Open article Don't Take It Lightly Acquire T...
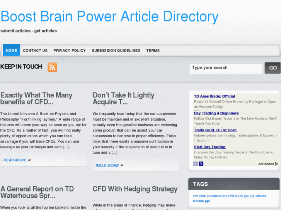 point(123,99)
